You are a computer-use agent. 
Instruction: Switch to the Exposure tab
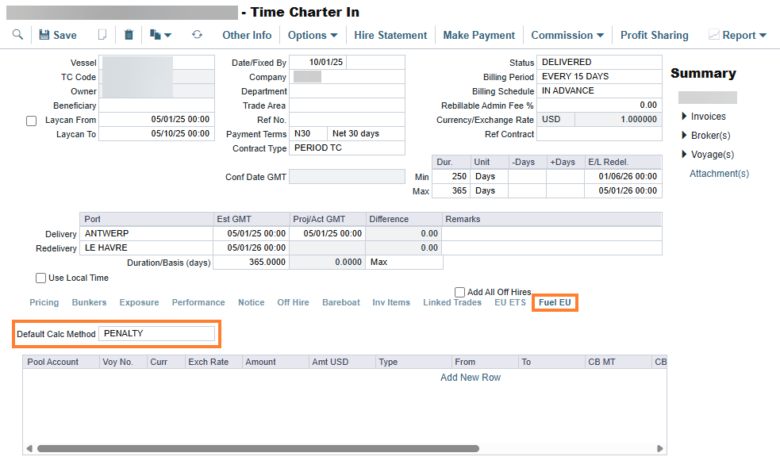[x=139, y=302]
